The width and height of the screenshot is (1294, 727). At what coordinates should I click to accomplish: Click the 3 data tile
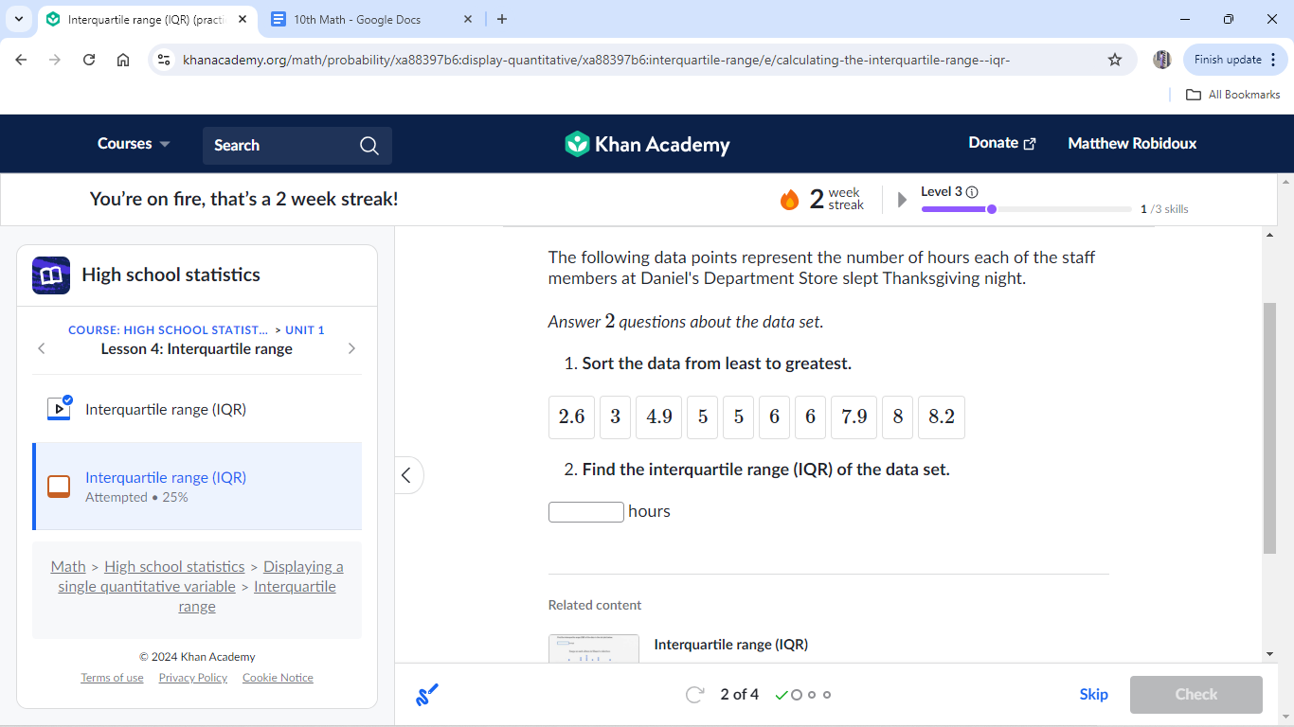[616, 417]
